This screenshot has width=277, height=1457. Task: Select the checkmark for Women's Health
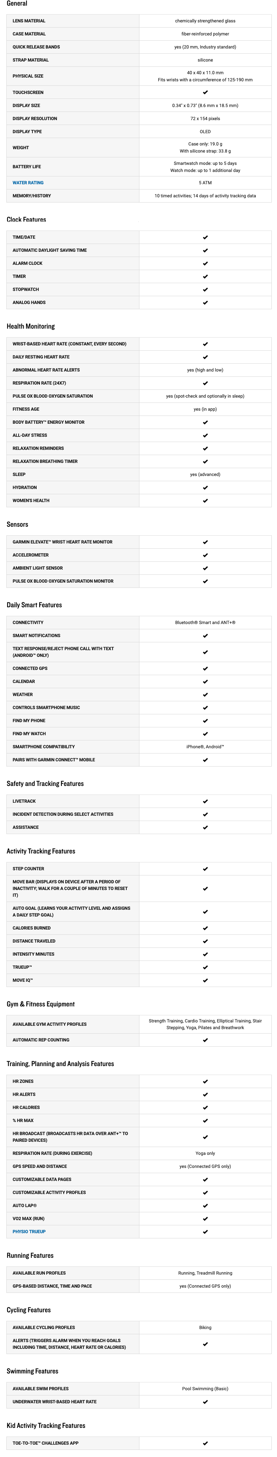click(205, 501)
